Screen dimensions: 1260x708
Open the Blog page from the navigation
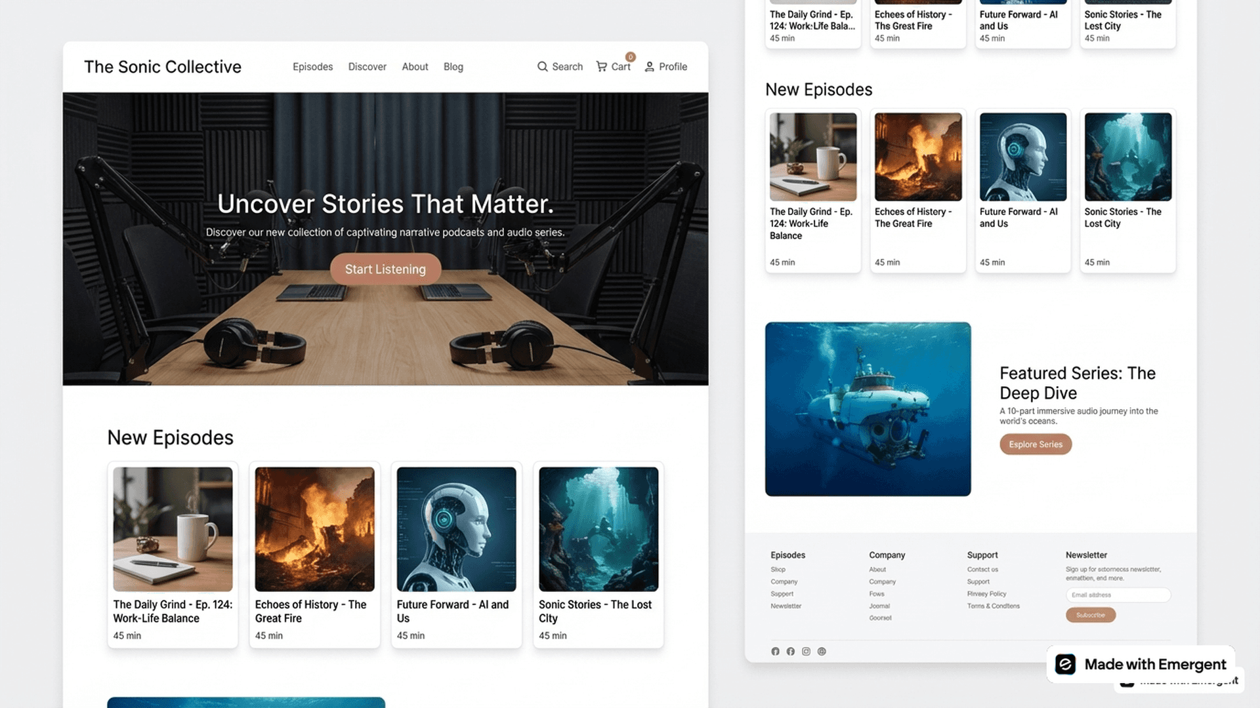tap(453, 66)
